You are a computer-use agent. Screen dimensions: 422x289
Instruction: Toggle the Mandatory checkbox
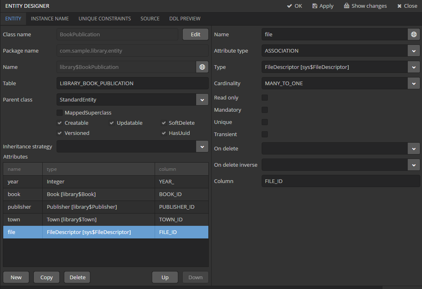pyautogui.click(x=265, y=110)
